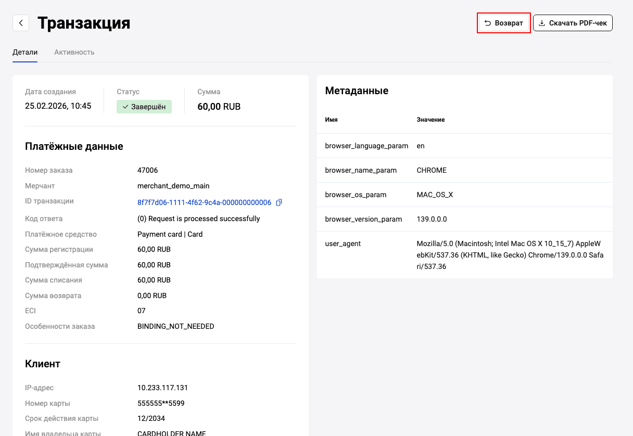Download the receipt via Скачать PDF-чек
The image size is (633, 436).
(x=573, y=23)
